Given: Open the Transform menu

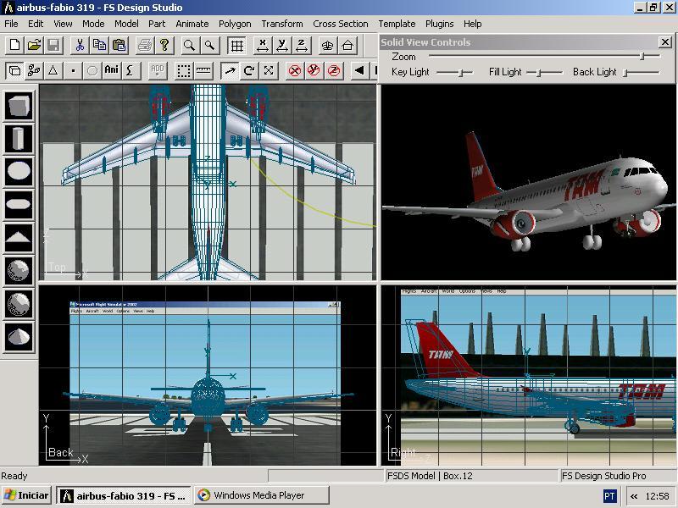Looking at the screenshot, I should pos(282,24).
